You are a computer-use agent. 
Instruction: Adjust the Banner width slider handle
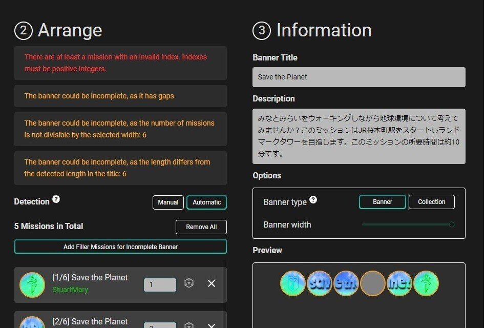click(451, 224)
